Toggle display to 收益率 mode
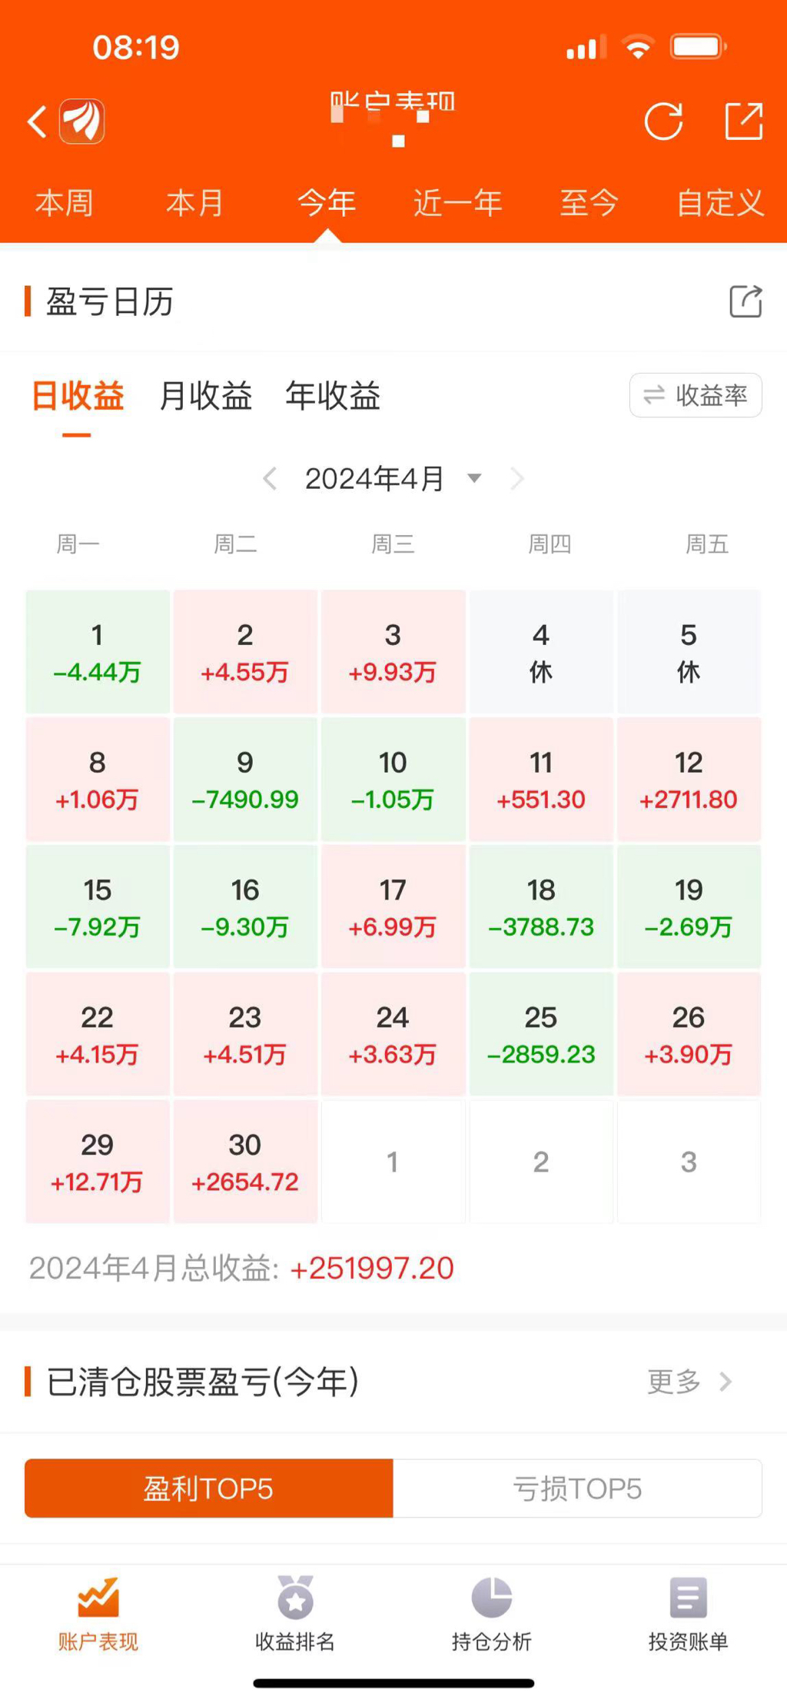 [x=696, y=395]
